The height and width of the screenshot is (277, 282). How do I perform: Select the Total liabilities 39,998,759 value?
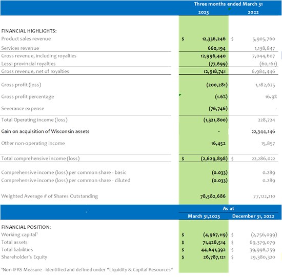[x=262, y=250]
